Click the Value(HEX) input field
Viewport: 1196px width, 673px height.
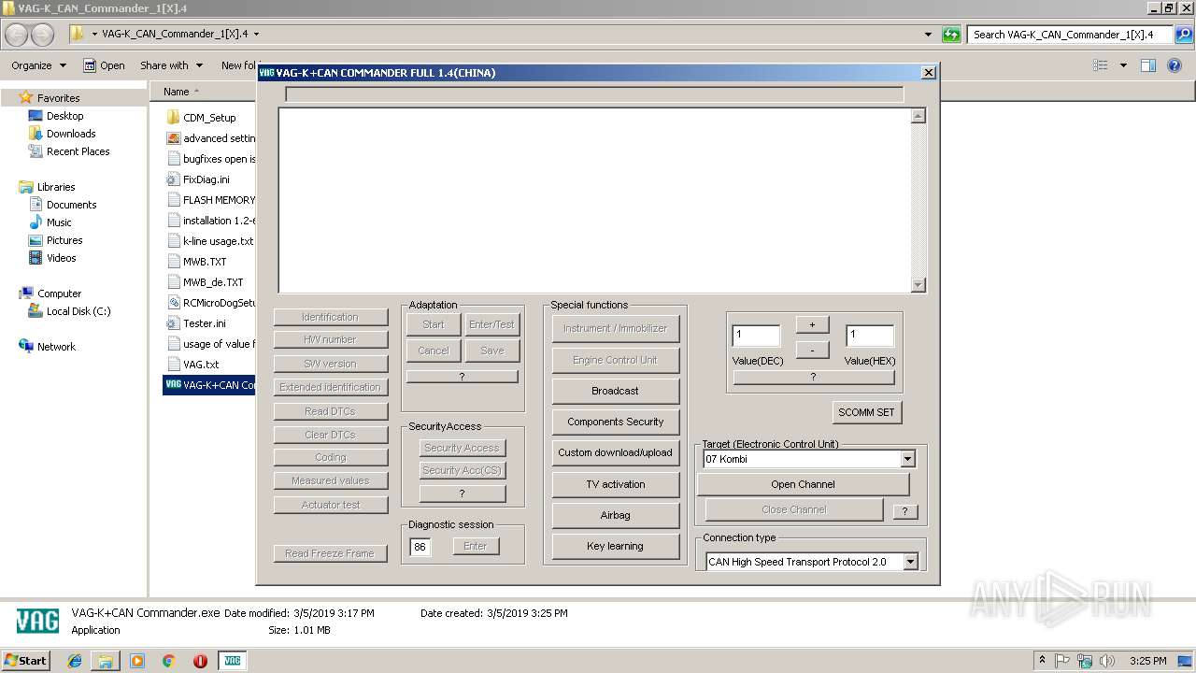tap(870, 335)
